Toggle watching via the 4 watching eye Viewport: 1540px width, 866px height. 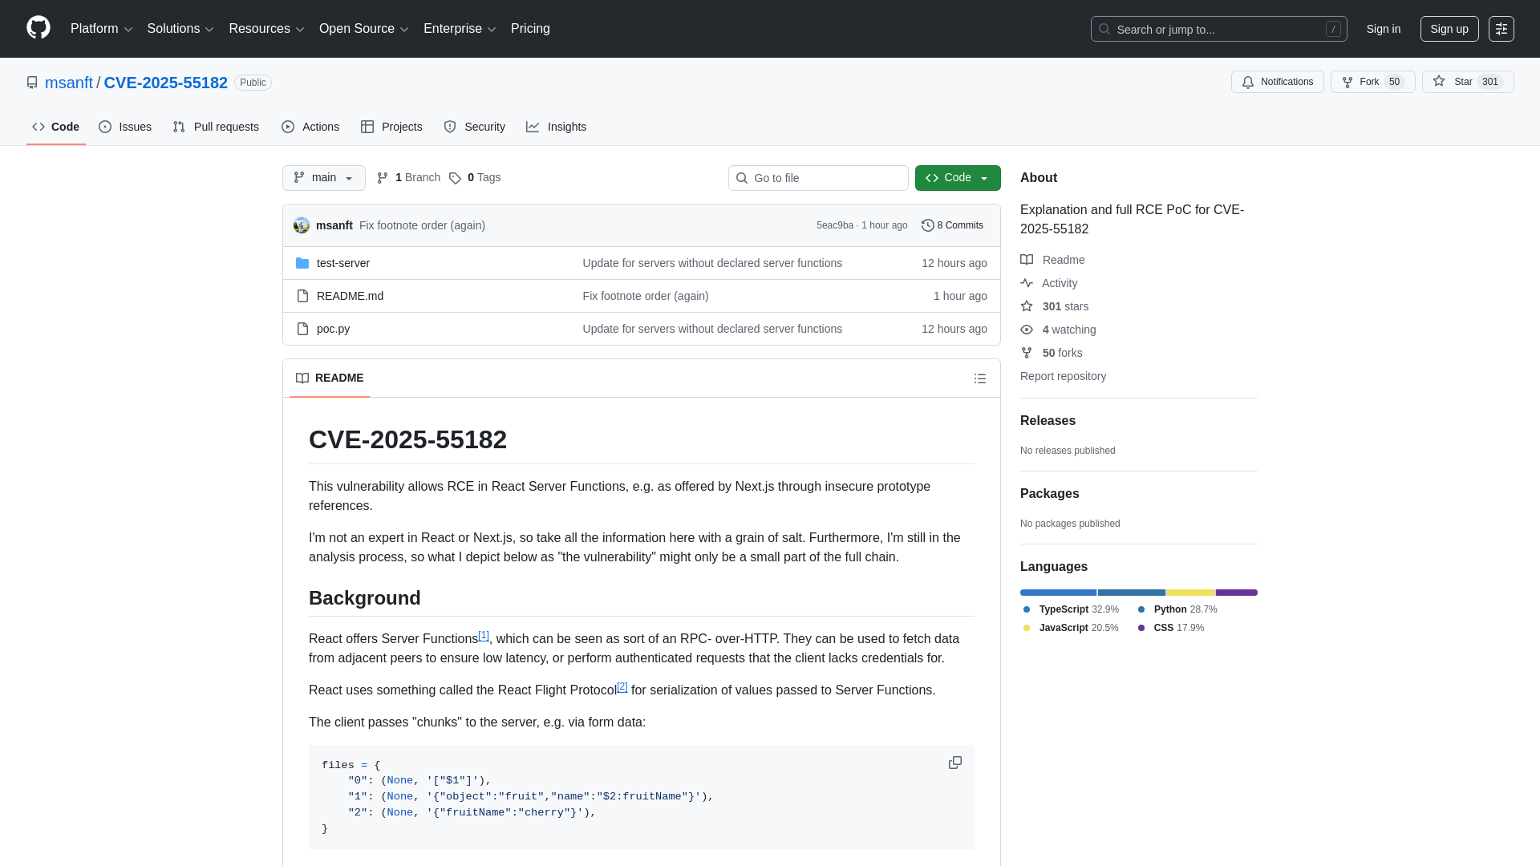(1027, 330)
